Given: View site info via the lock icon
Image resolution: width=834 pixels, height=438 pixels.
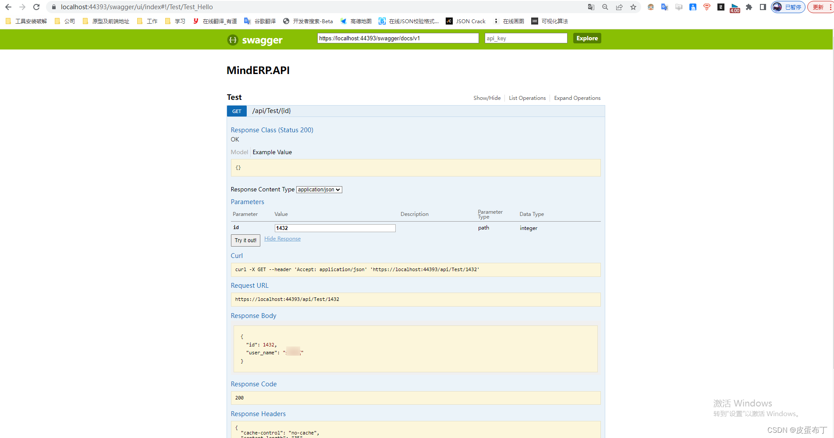Looking at the screenshot, I should (x=54, y=7).
